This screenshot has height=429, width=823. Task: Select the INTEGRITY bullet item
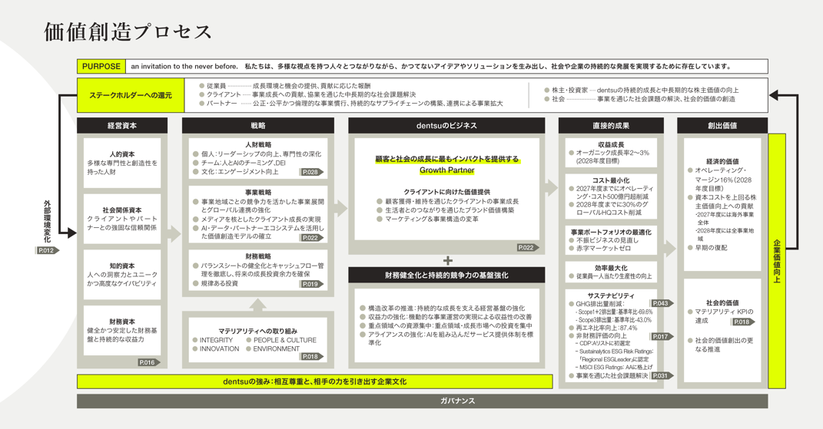point(213,340)
